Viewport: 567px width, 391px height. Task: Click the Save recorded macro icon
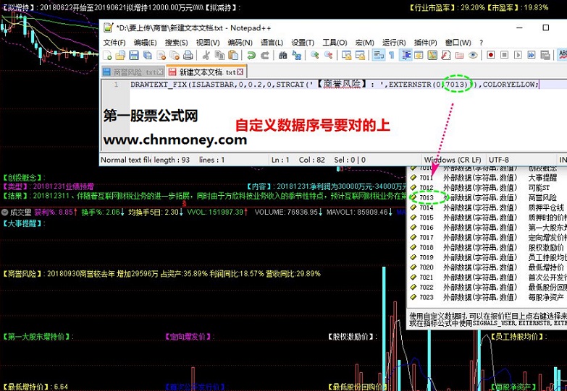(x=545, y=55)
